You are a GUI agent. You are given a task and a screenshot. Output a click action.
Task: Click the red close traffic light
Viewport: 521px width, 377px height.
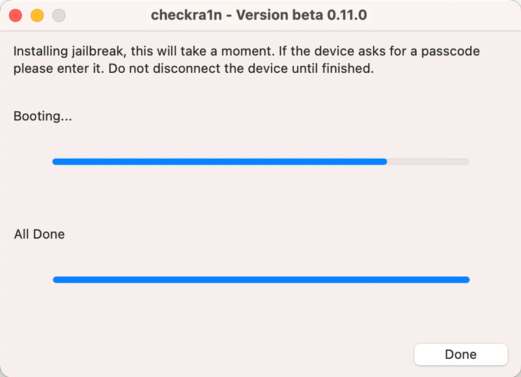(14, 14)
